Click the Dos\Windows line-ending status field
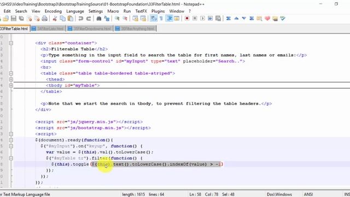This screenshot has width=350, height=197. 279,194
